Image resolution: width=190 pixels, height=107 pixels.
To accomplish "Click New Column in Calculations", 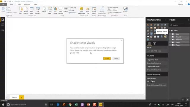I will pos(113,10).
